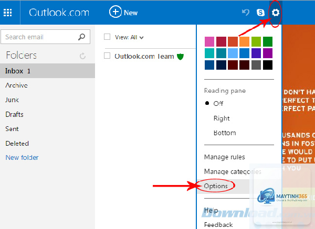Pick the crimson theme color swatch
Viewport: 315px width, 229px height.
pos(221,41)
